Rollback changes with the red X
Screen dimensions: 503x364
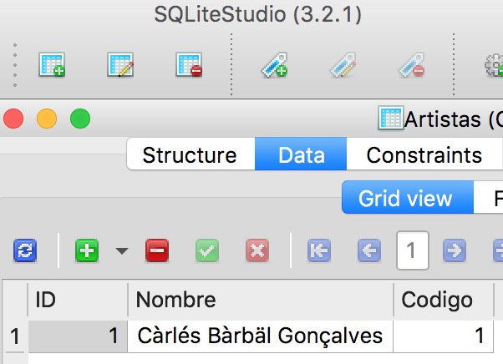(257, 250)
